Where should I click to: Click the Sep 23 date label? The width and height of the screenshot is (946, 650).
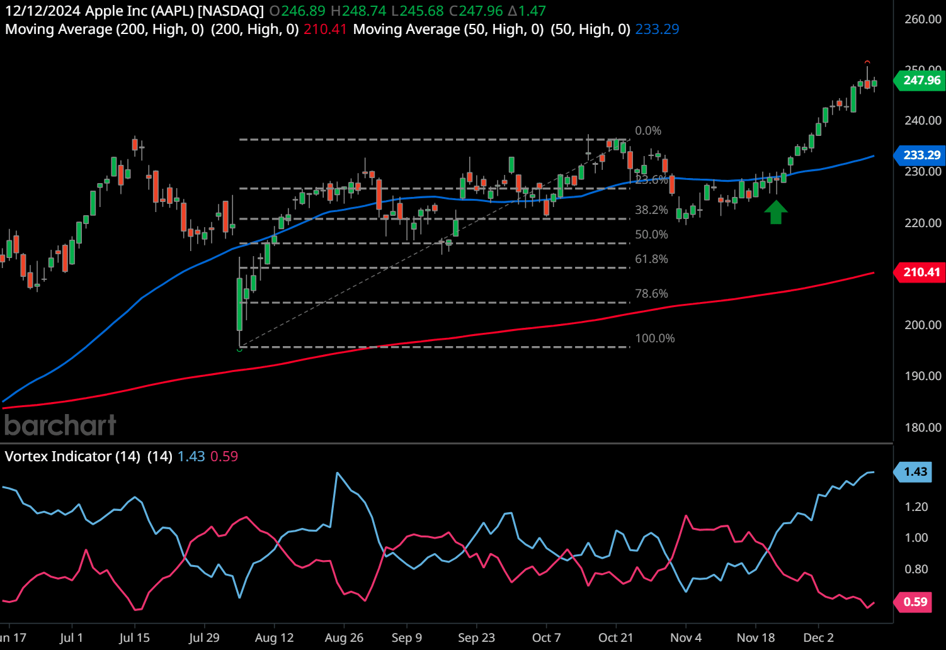click(476, 637)
